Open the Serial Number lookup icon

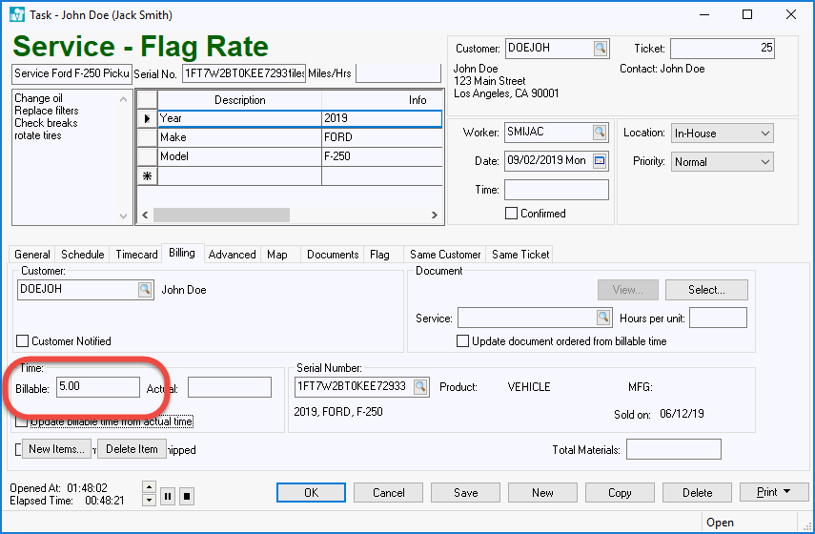420,386
